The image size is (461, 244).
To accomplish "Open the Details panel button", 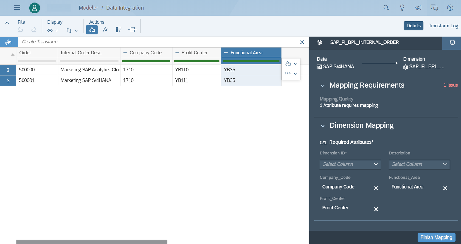I will pyautogui.click(x=414, y=26).
